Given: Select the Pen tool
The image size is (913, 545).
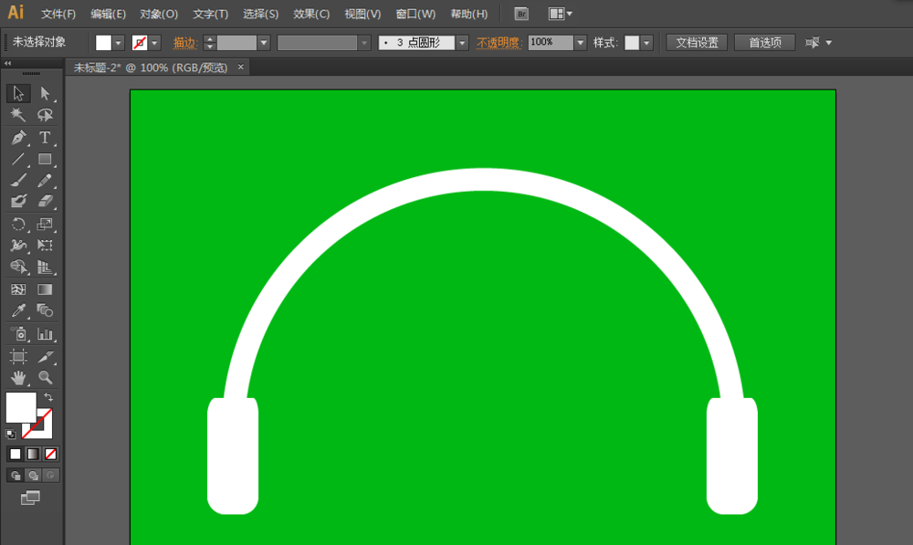Looking at the screenshot, I should (18, 138).
